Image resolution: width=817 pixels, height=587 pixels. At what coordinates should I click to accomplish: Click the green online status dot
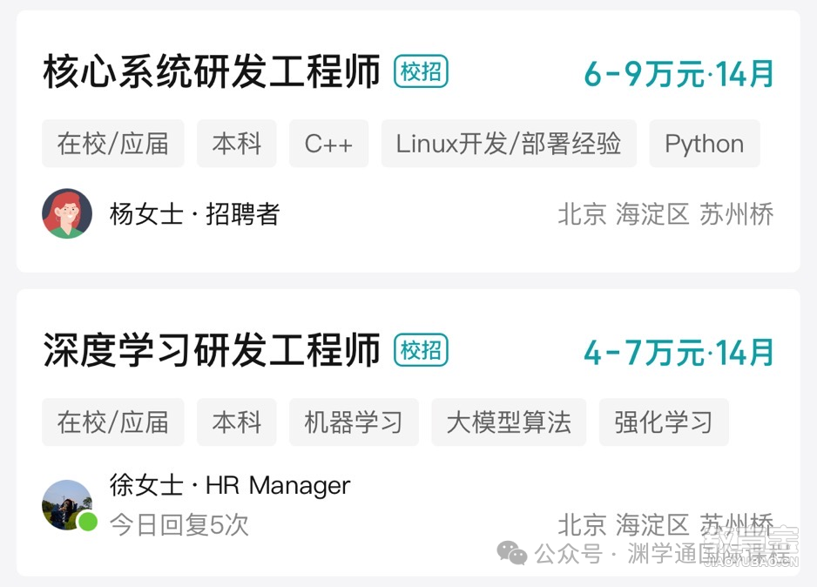click(87, 522)
